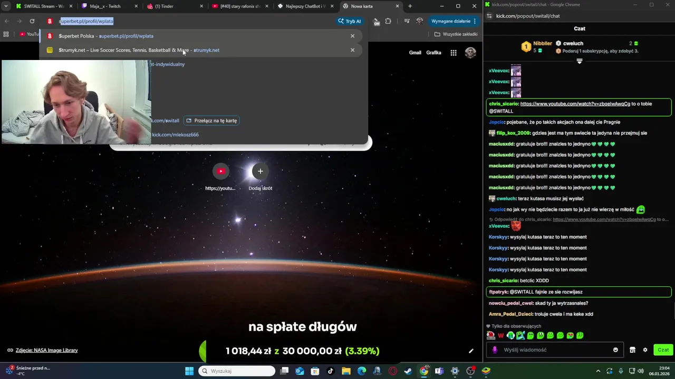
Task: Open emoji picker in chat input
Action: 615,350
